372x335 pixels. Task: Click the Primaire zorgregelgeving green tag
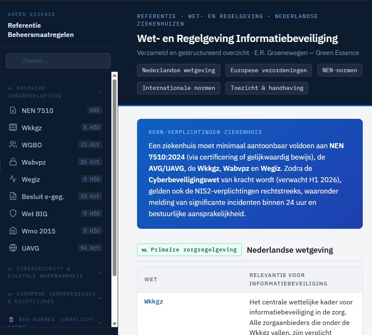tap(189, 250)
